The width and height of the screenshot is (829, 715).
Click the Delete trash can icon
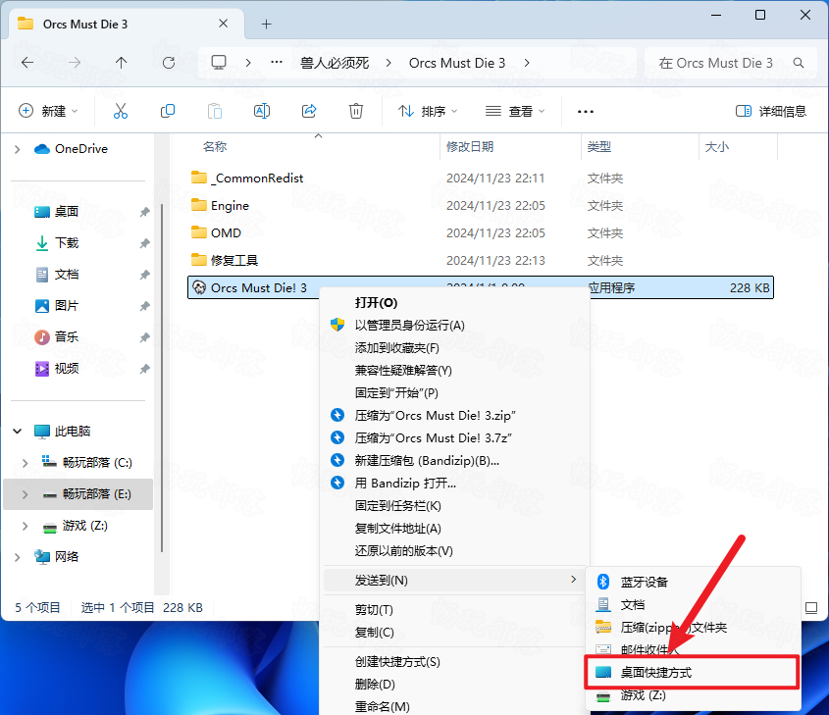point(356,111)
